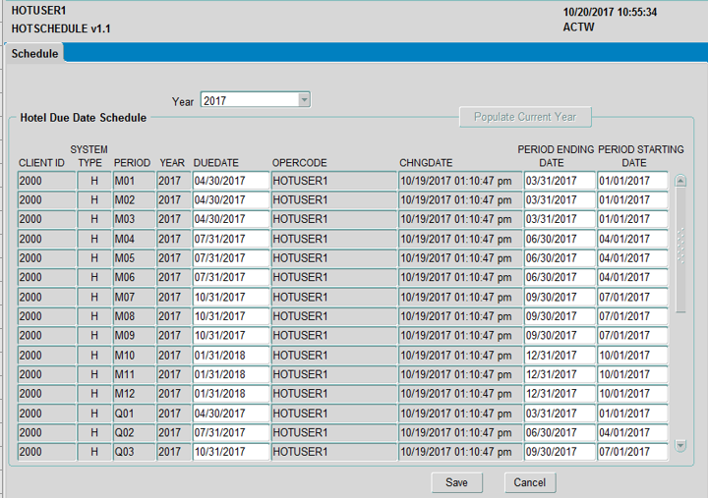Click the CHNGDATE cell in row M06
The image size is (708, 498).
click(x=459, y=278)
